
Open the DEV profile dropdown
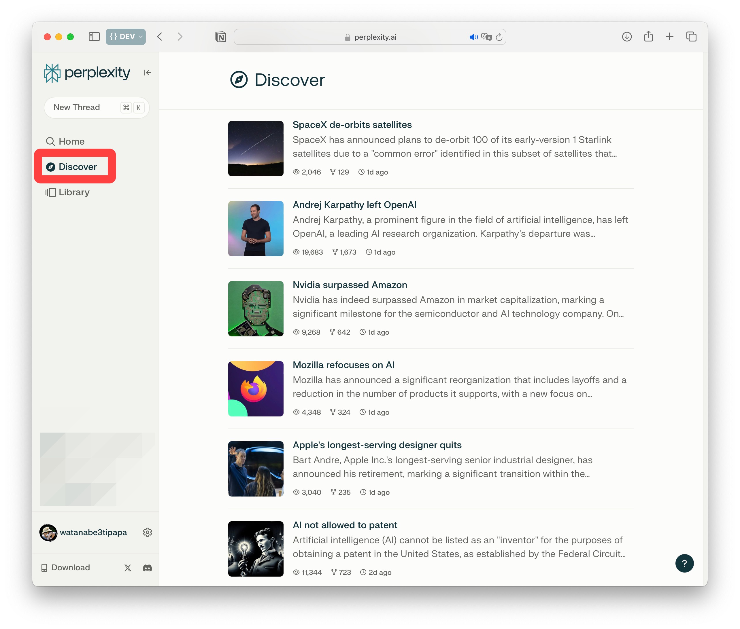point(126,37)
